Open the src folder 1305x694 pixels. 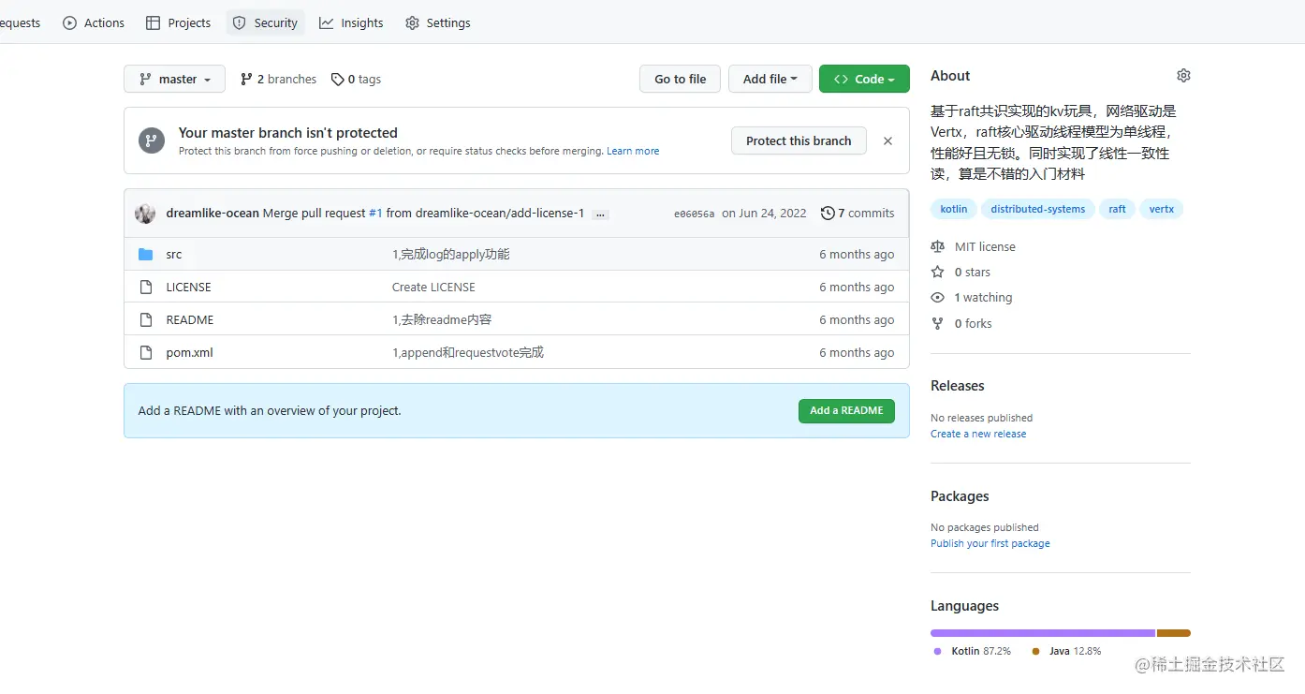click(174, 255)
